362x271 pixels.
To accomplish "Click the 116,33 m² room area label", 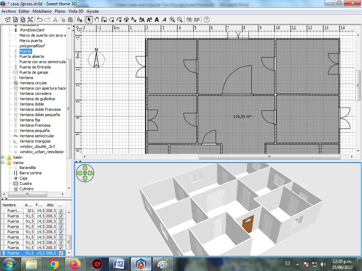I will pos(242,116).
